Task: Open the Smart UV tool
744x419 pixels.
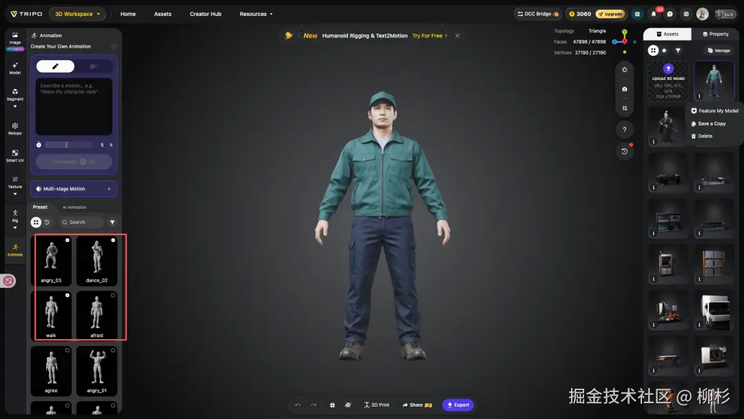Action: point(14,156)
